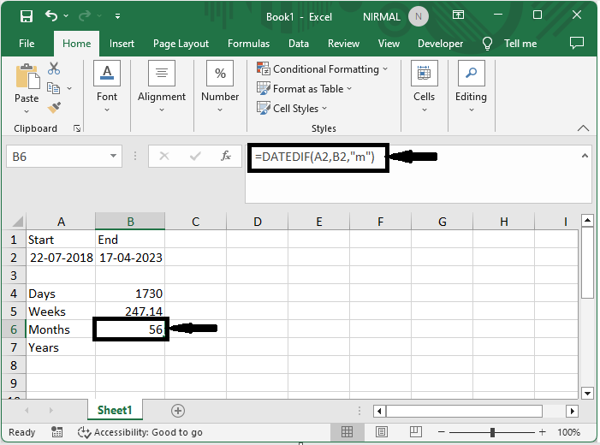Image resolution: width=600 pixels, height=445 pixels.
Task: Open Conditional Formatting menu
Action: (322, 68)
